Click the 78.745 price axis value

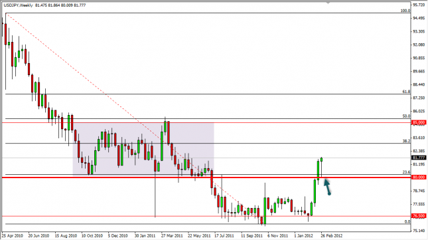(419, 191)
